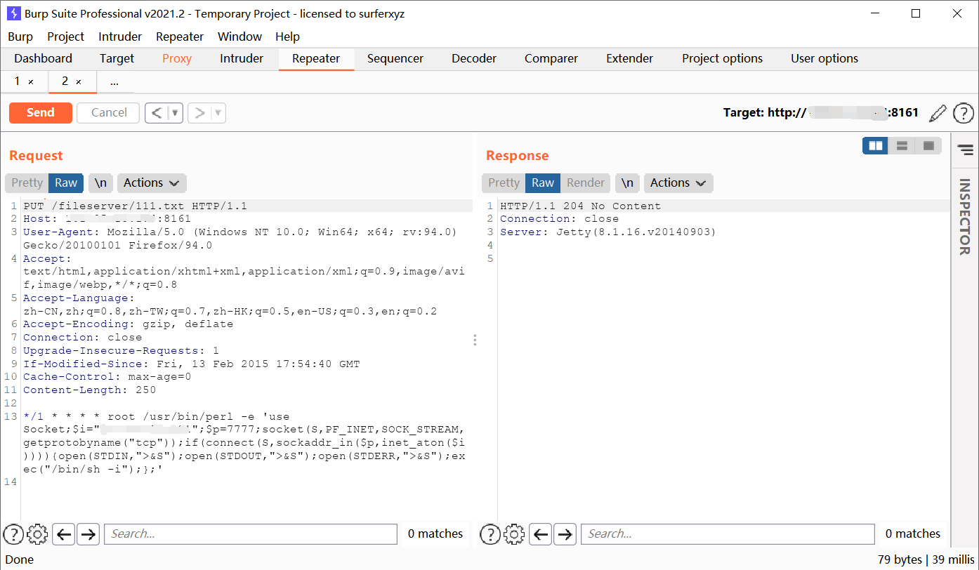This screenshot has width=979, height=570.
Task: Switch request view to Raw
Action: [x=66, y=183]
